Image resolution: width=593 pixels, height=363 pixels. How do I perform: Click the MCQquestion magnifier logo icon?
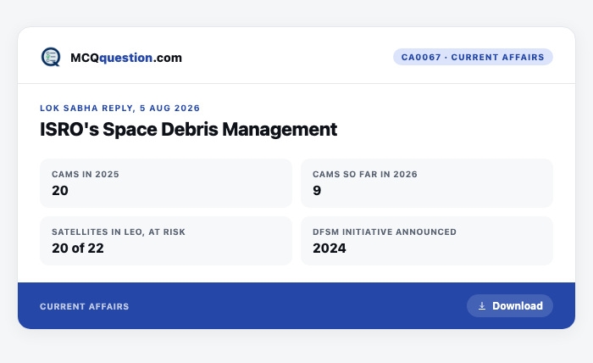click(x=51, y=57)
